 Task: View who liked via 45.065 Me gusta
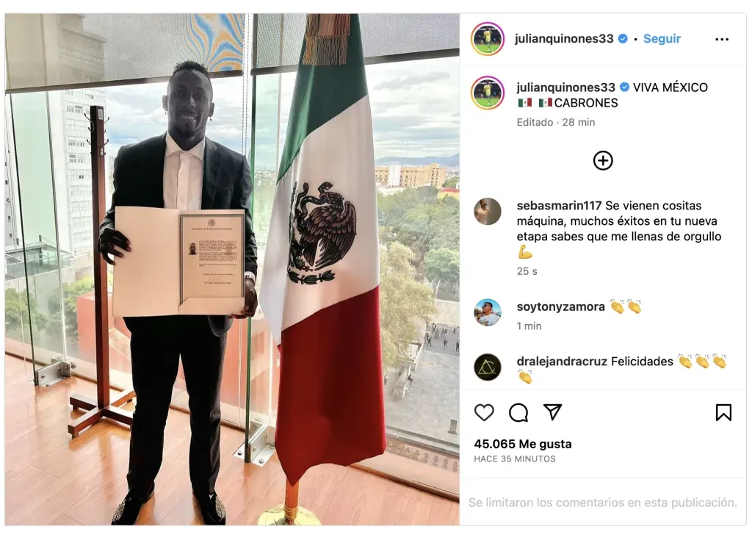point(523,444)
